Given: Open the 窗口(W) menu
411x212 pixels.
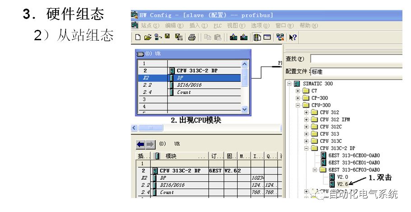Looking at the screenshot, I should point(285,25).
